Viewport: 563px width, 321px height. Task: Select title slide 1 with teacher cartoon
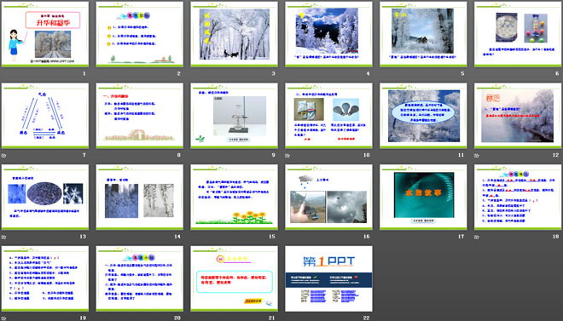(45, 34)
